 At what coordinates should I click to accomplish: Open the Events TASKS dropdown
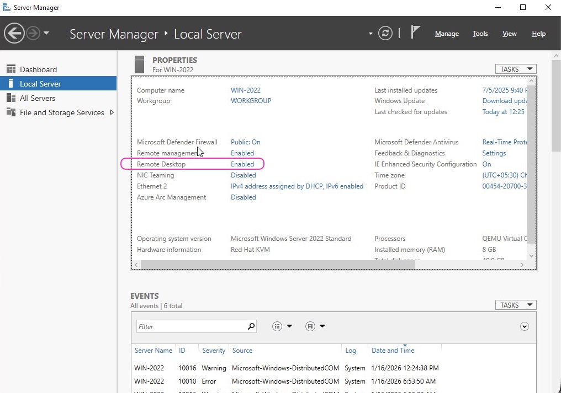tap(516, 305)
